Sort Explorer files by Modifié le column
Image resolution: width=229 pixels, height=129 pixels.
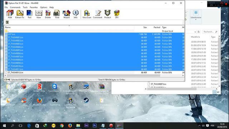195,37
